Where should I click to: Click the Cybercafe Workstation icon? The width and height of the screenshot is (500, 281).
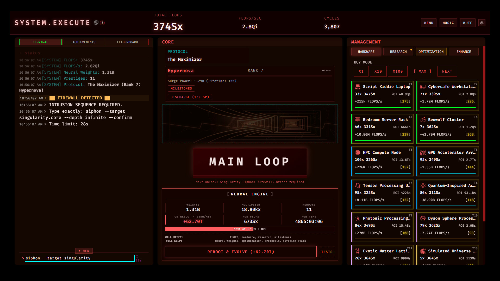[423, 87]
